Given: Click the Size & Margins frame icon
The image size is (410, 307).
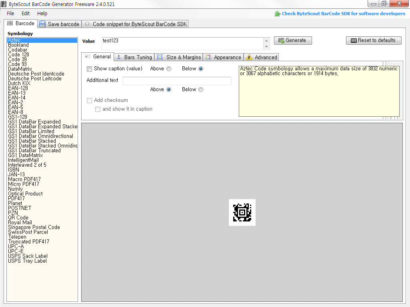Looking at the screenshot, I should click(160, 57).
